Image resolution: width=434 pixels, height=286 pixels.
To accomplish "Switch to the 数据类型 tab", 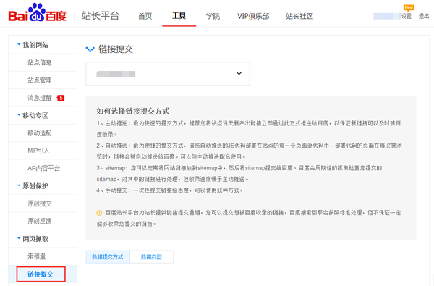I will tap(151, 257).
